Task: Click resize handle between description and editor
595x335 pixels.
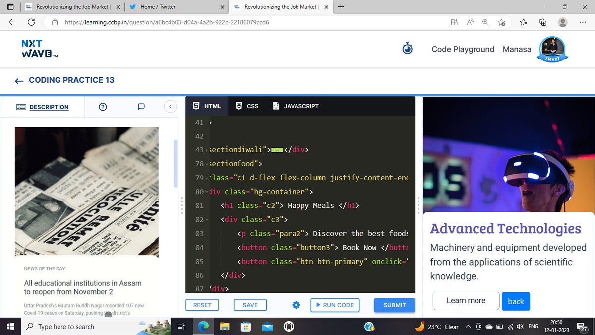Action: click(182, 204)
